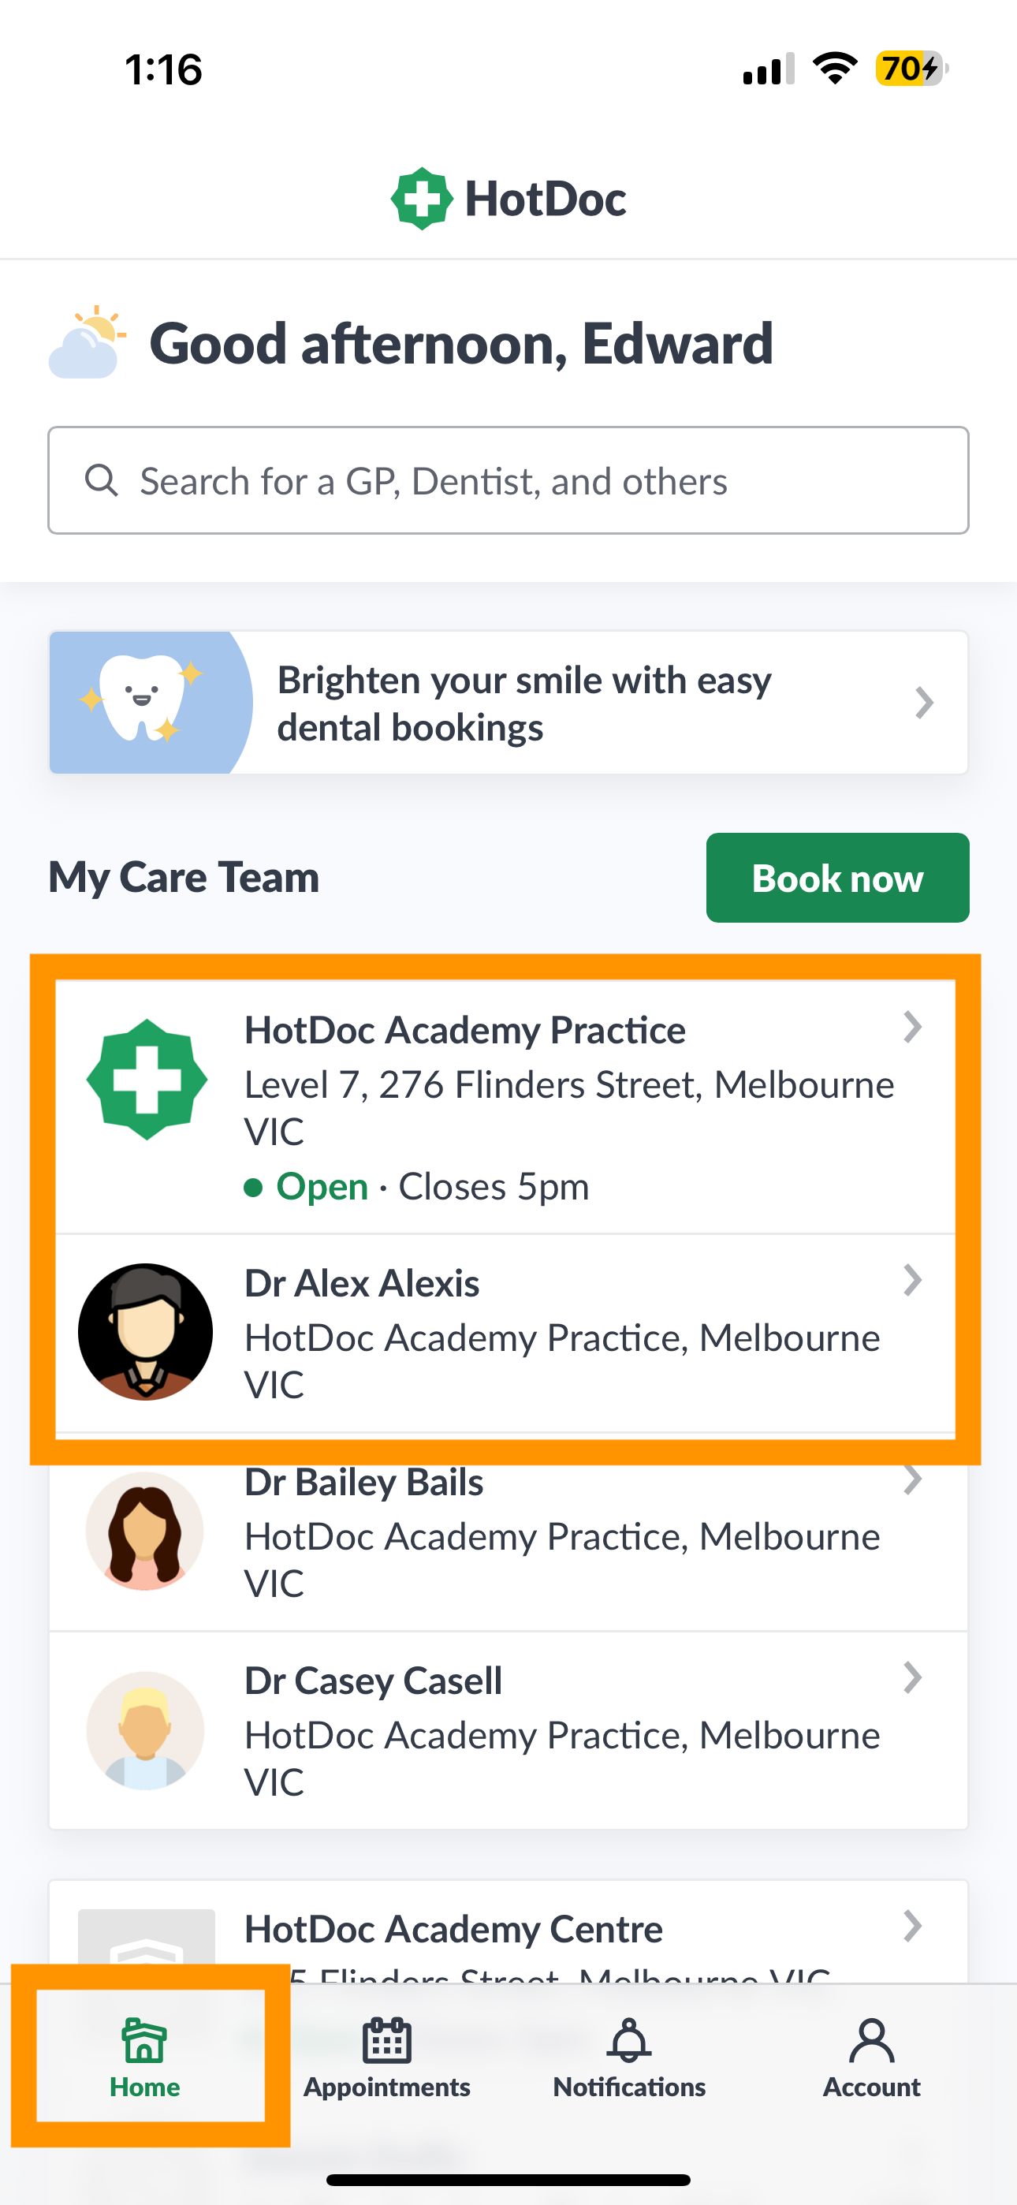Tap the search magnifier icon
The width and height of the screenshot is (1017, 2205).
pyautogui.click(x=101, y=480)
